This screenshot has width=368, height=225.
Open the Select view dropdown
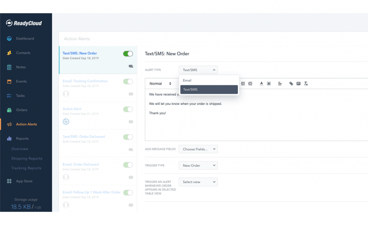click(x=198, y=182)
